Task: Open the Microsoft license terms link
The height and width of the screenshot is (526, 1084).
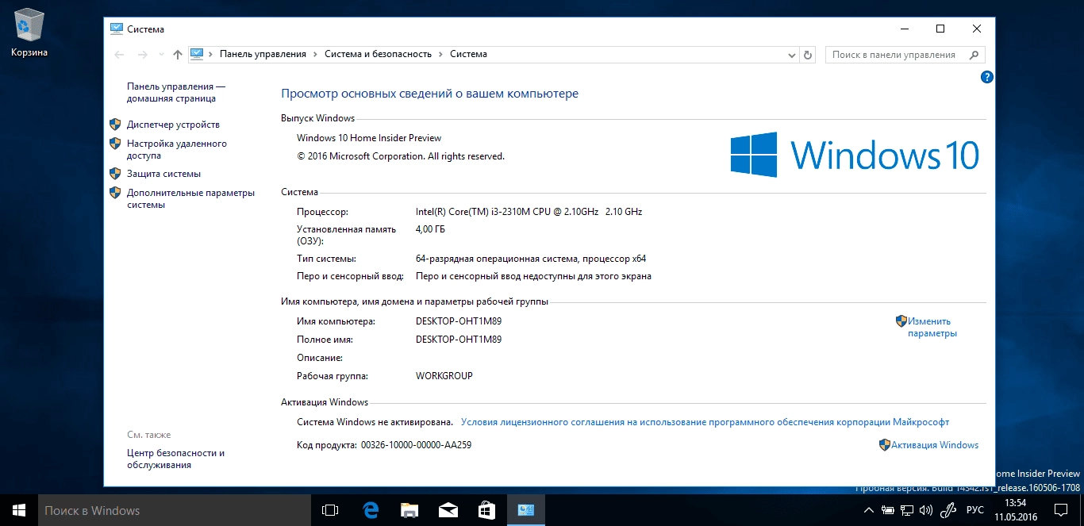Action: [705, 422]
